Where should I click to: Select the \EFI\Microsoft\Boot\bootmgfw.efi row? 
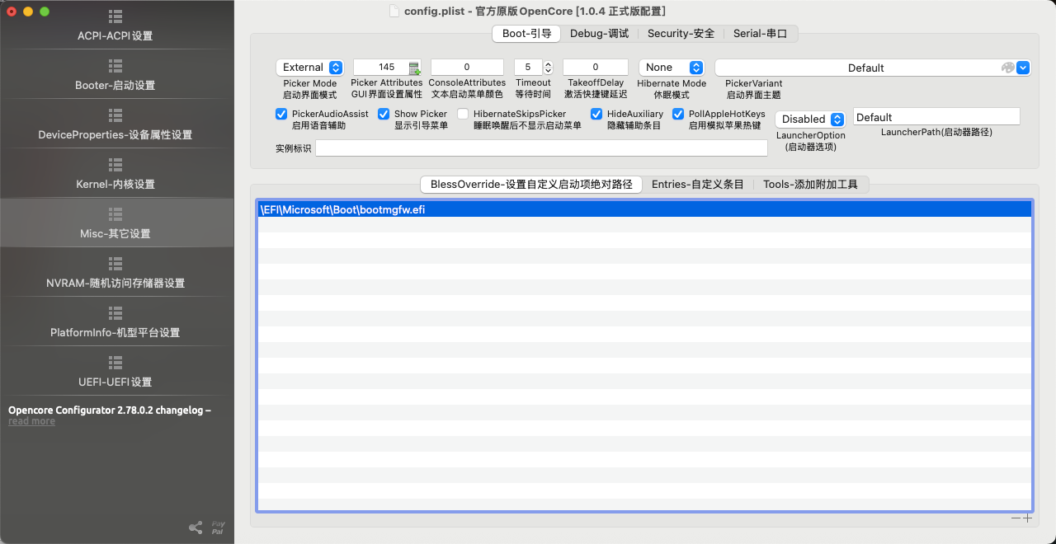coord(644,210)
